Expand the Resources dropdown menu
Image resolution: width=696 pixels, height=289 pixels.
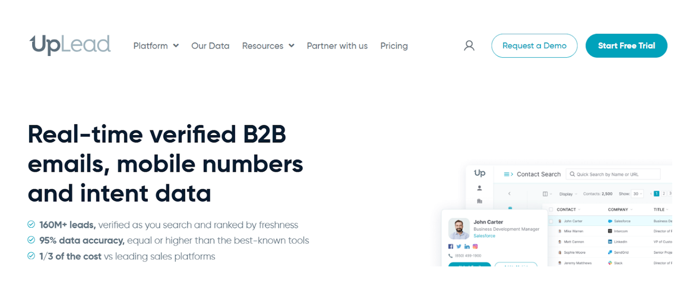[268, 46]
